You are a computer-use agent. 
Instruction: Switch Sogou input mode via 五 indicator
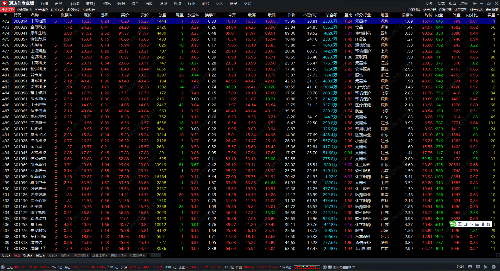click(x=460, y=224)
